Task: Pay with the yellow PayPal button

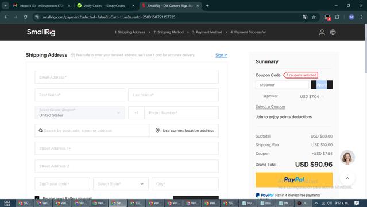Action: point(294,179)
